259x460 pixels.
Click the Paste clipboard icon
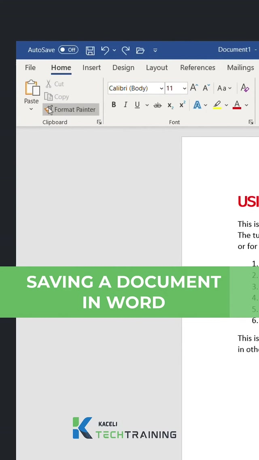(32, 88)
